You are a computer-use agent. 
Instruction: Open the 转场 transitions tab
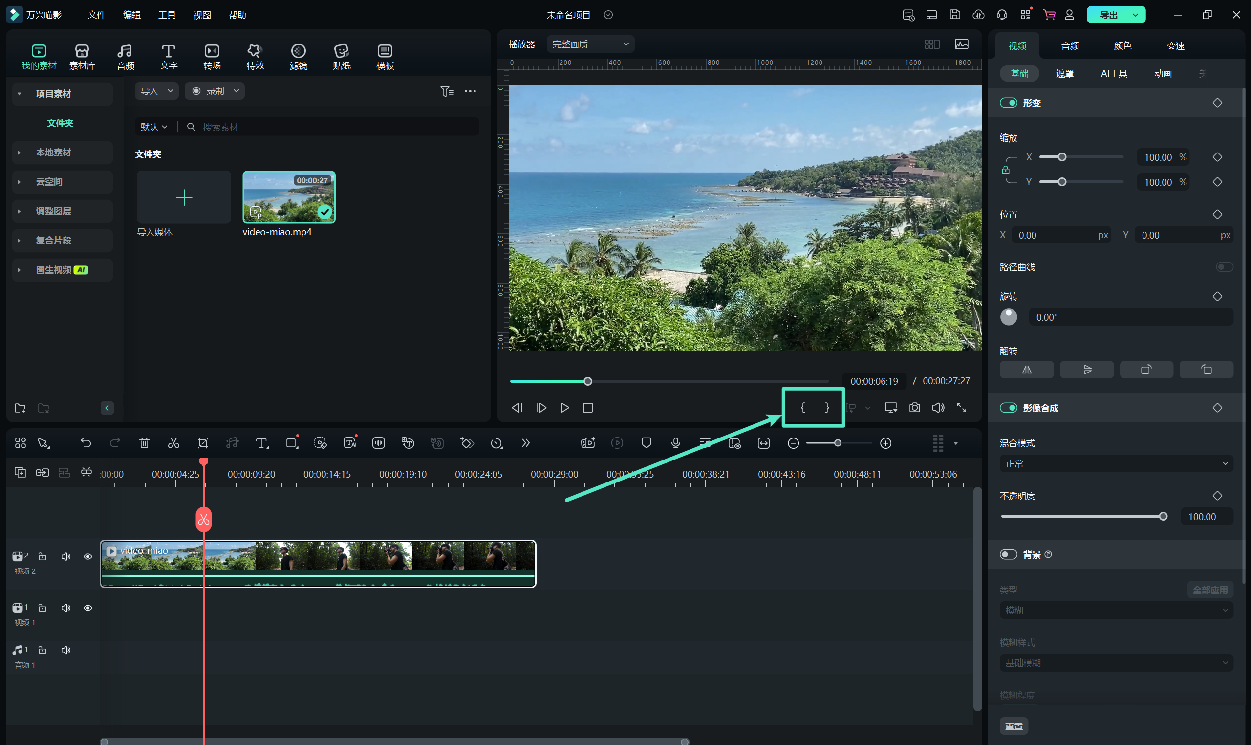(212, 57)
